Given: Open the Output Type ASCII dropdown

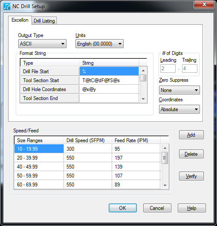Looking at the screenshot, I should click(42, 44).
